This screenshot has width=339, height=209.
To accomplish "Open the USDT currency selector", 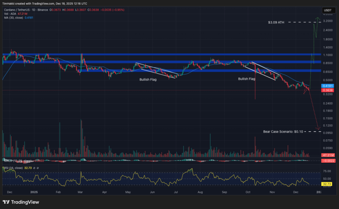I will pos(329,10).
